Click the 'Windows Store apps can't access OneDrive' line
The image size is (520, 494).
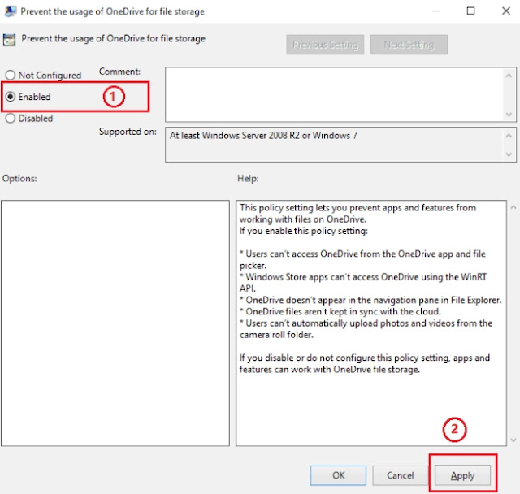(x=363, y=277)
